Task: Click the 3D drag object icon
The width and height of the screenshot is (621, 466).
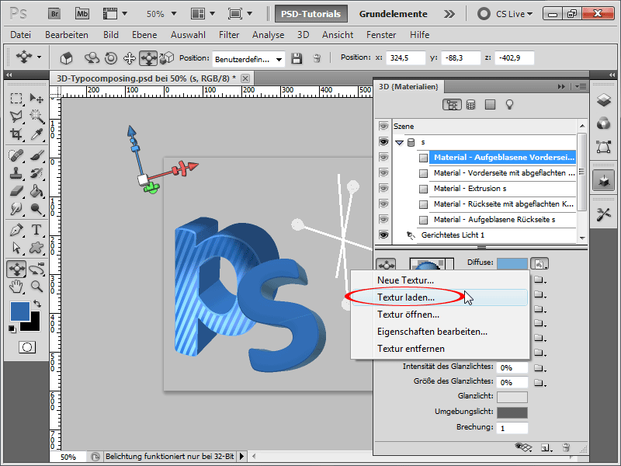Action: point(130,58)
